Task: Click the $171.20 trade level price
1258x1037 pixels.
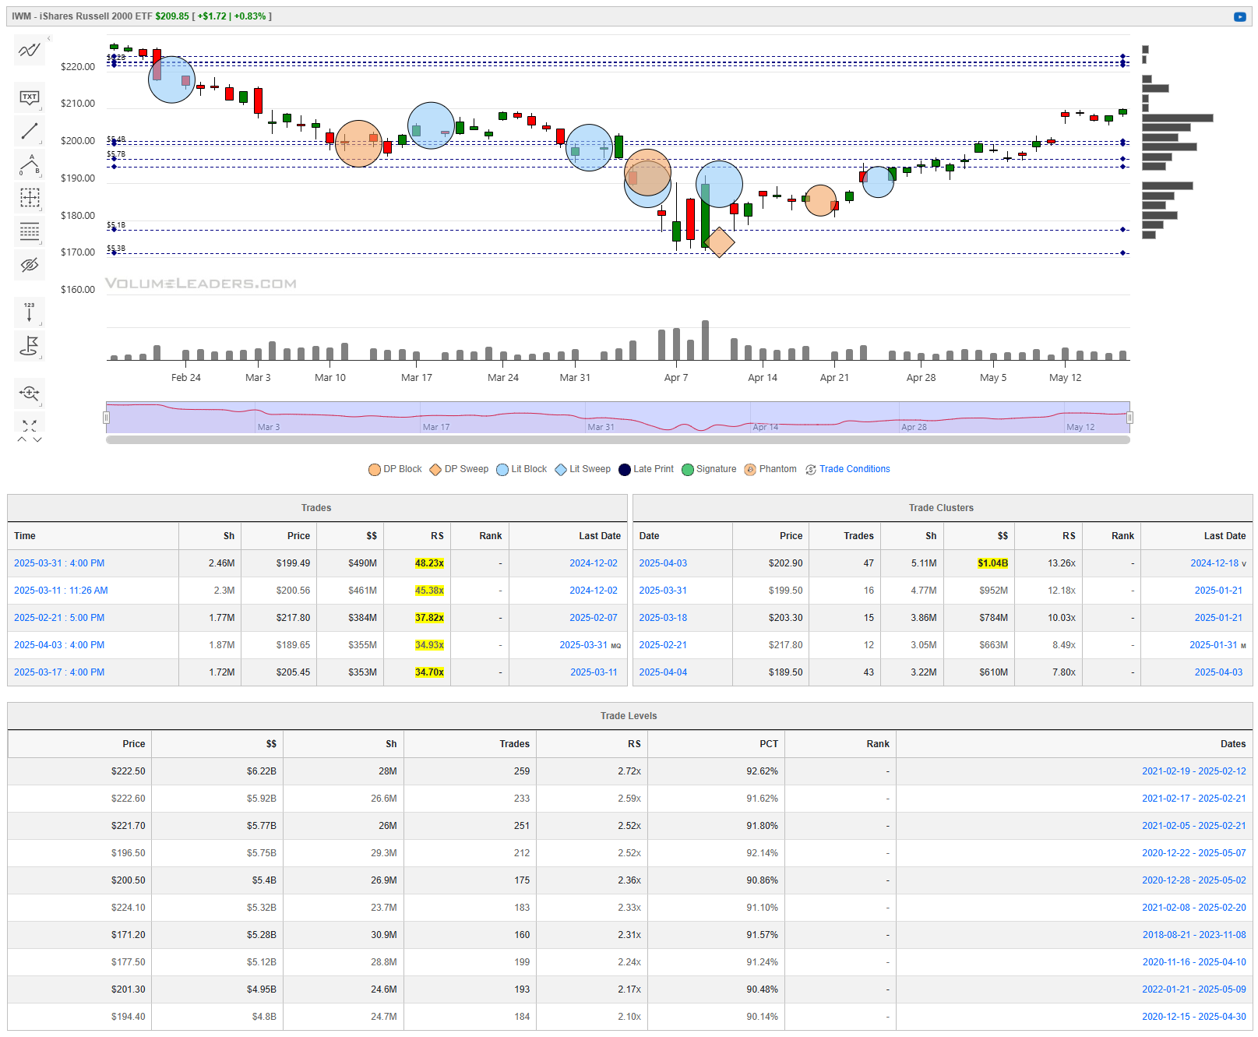Action: tap(128, 935)
